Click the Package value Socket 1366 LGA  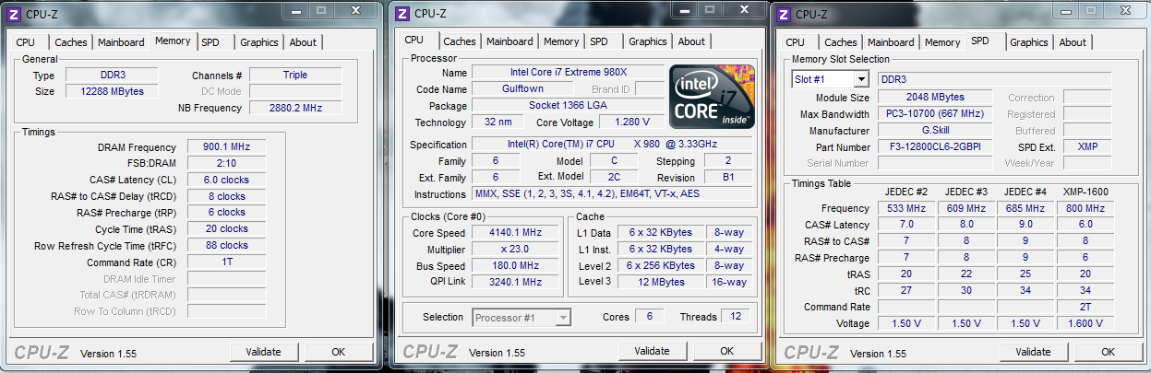[x=568, y=106]
